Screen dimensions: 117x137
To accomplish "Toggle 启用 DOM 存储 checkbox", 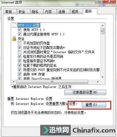I will pos(19,74).
